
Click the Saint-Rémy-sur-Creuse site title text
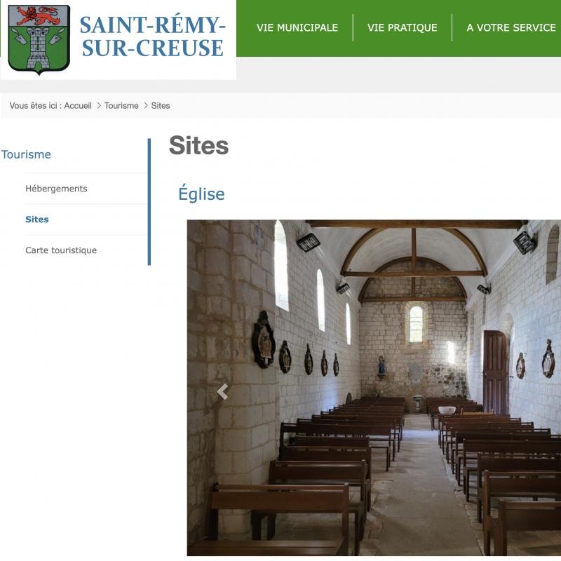tap(151, 36)
